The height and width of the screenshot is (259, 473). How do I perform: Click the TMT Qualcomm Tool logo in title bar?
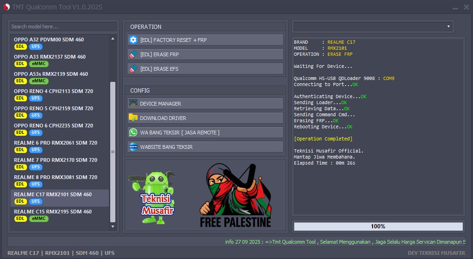pos(7,7)
